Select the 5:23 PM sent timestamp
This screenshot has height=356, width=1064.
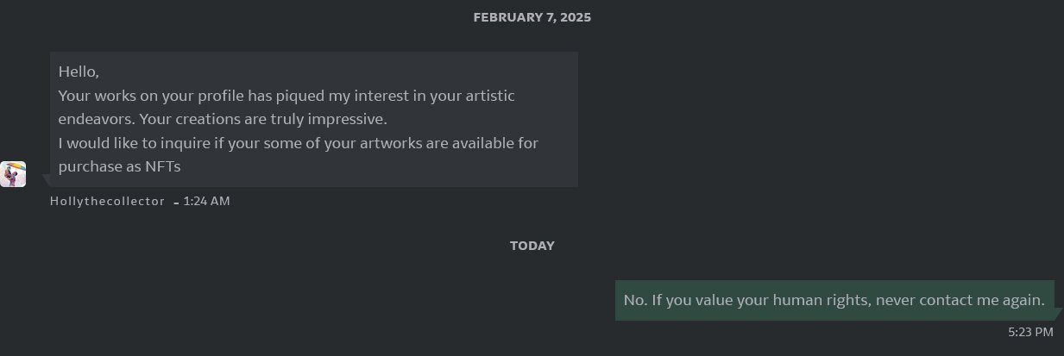pyautogui.click(x=1030, y=332)
